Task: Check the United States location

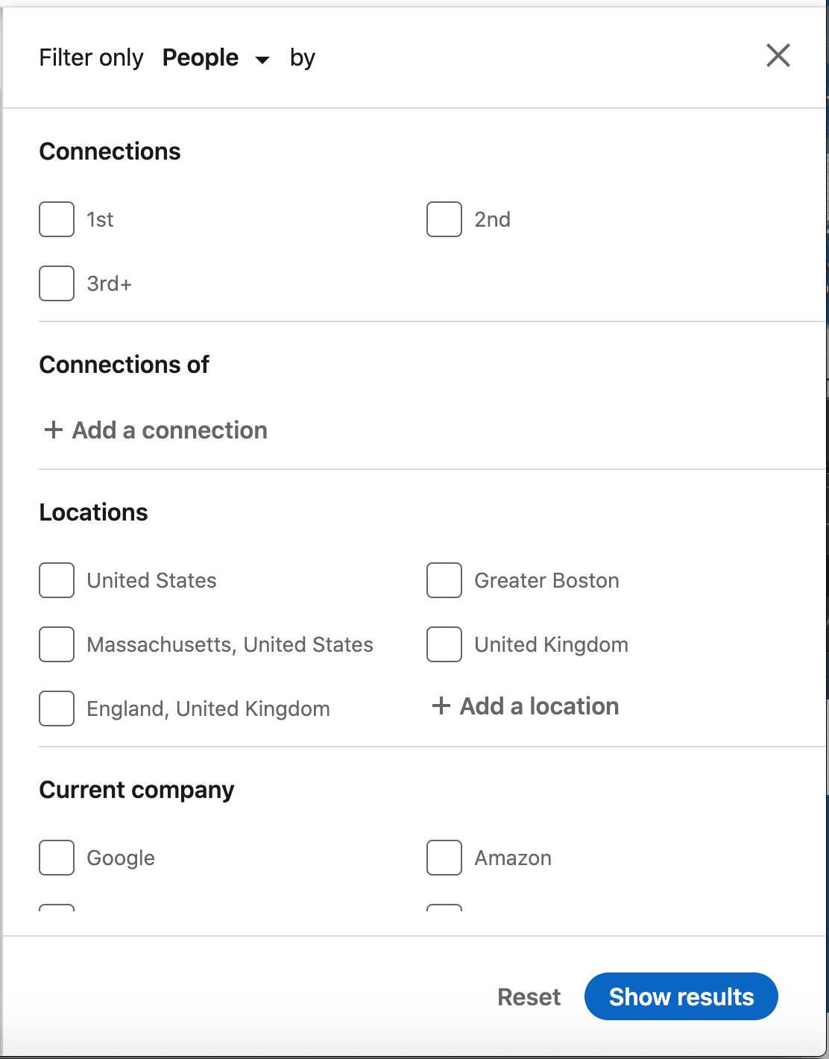Action: [56, 580]
